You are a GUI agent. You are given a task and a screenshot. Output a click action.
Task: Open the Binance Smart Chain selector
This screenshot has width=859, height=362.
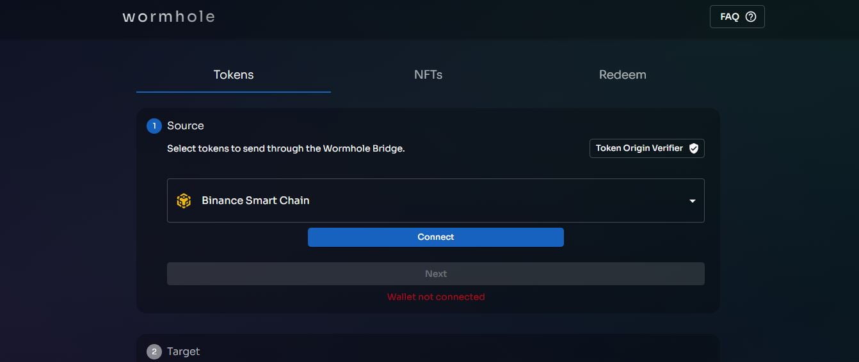click(x=436, y=201)
